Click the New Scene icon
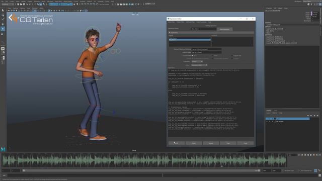Screen dimensions: 322x181 click(18, 4)
